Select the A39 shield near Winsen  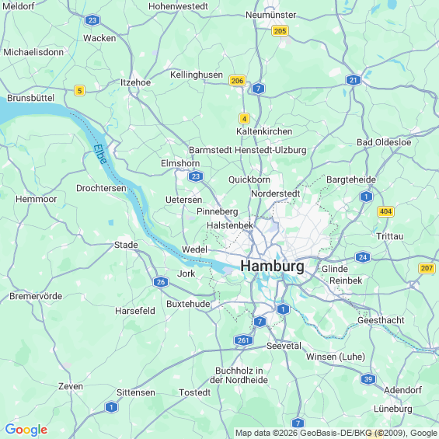pyautogui.click(x=368, y=379)
